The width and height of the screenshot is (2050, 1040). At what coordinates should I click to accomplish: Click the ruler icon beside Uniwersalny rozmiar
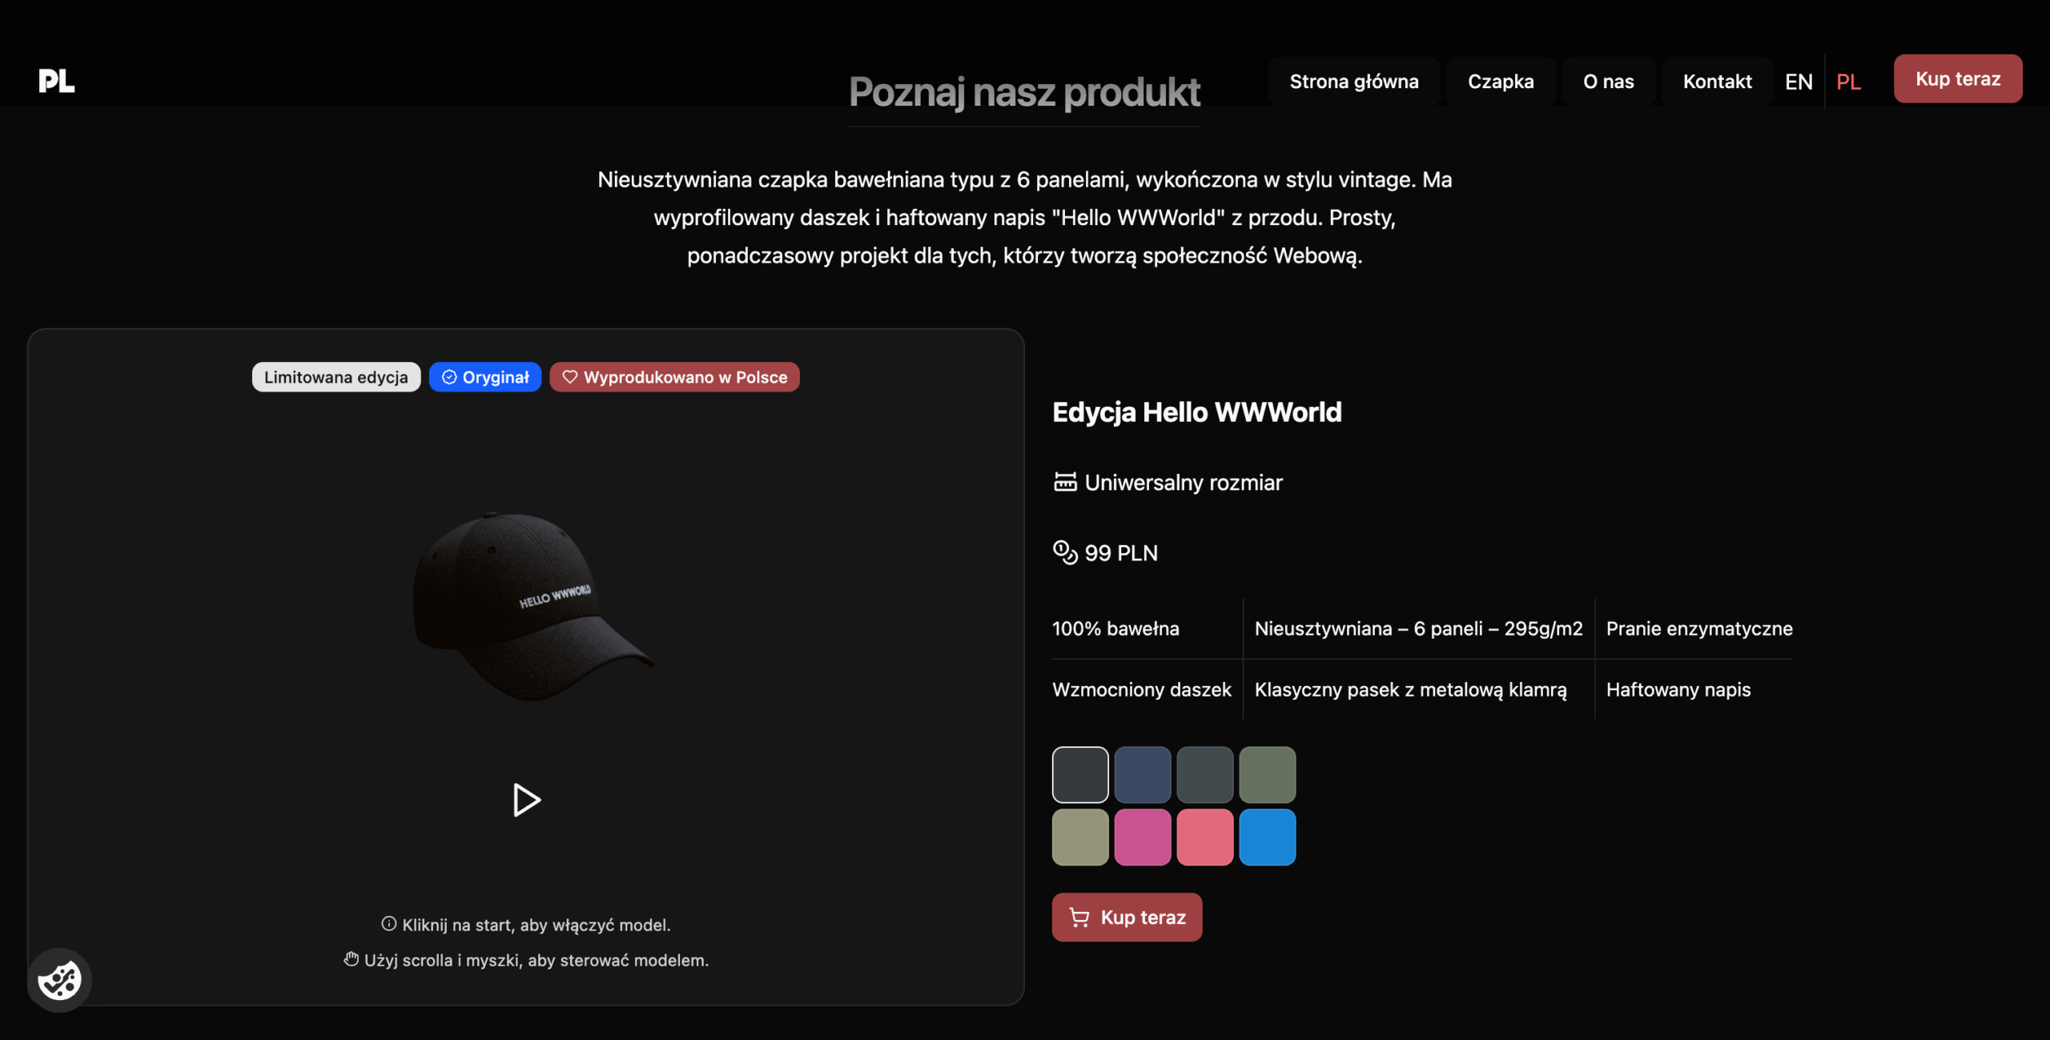[1065, 481]
